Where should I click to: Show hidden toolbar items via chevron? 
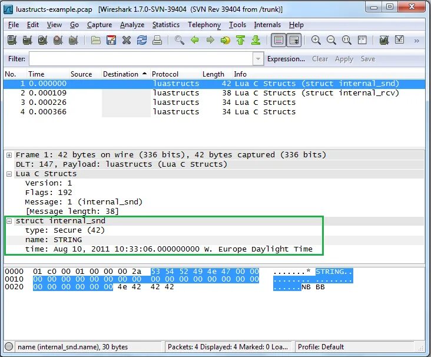point(417,41)
